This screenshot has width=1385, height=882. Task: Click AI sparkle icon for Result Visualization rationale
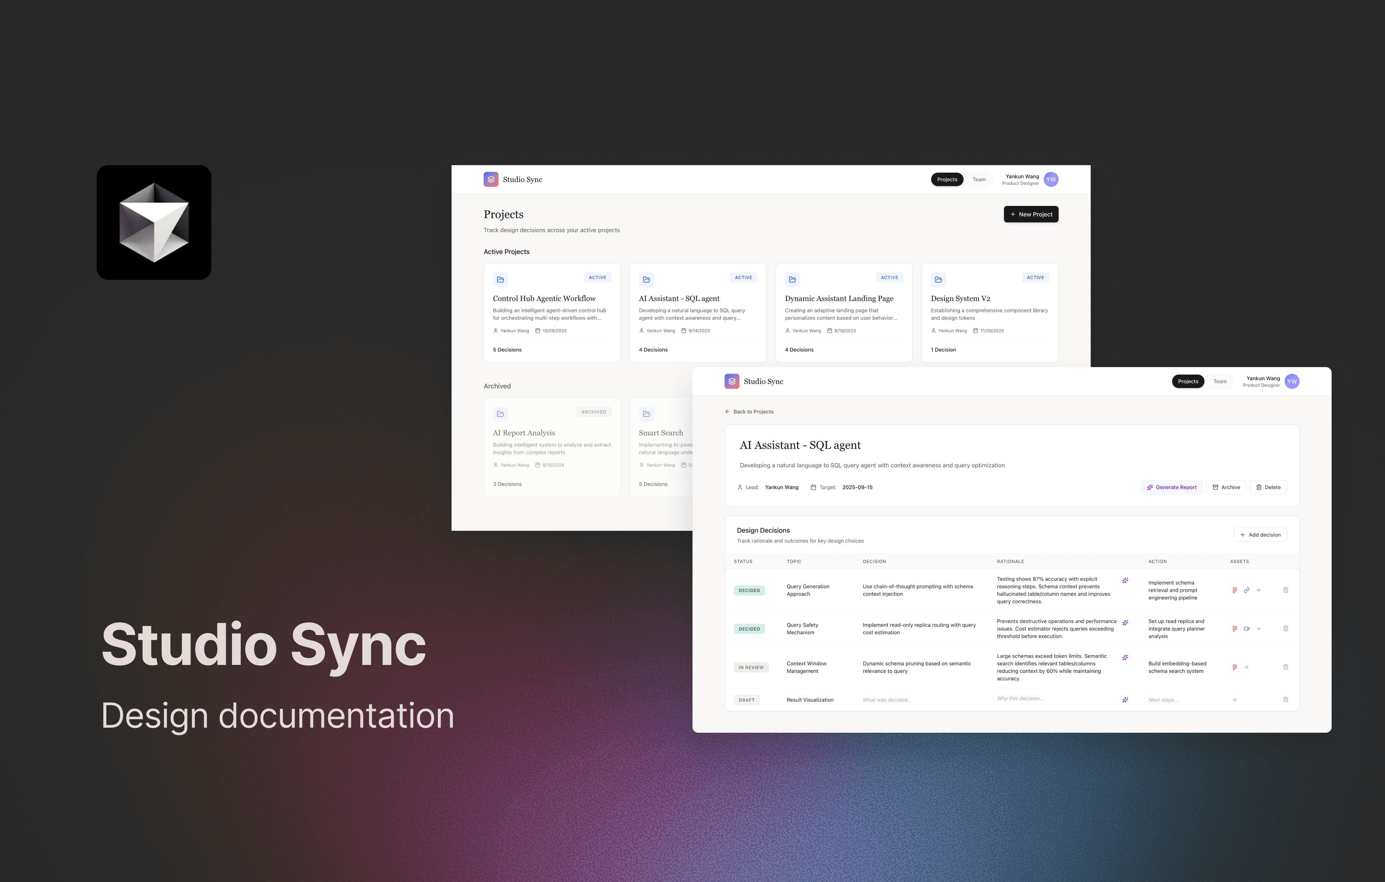pos(1125,700)
